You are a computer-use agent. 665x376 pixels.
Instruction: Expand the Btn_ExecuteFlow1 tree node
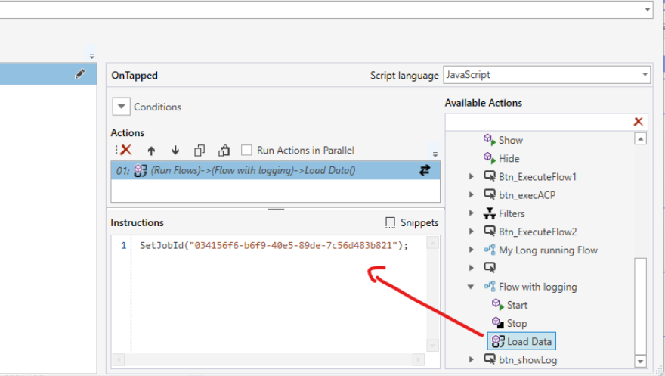(x=472, y=177)
